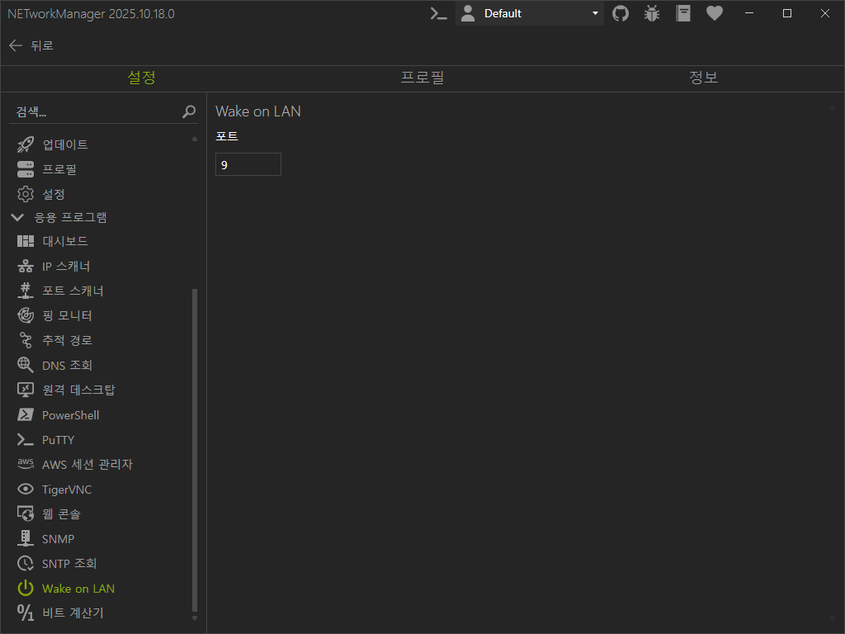Click the heart donate icon
Viewport: 845px width, 634px height.
[714, 13]
